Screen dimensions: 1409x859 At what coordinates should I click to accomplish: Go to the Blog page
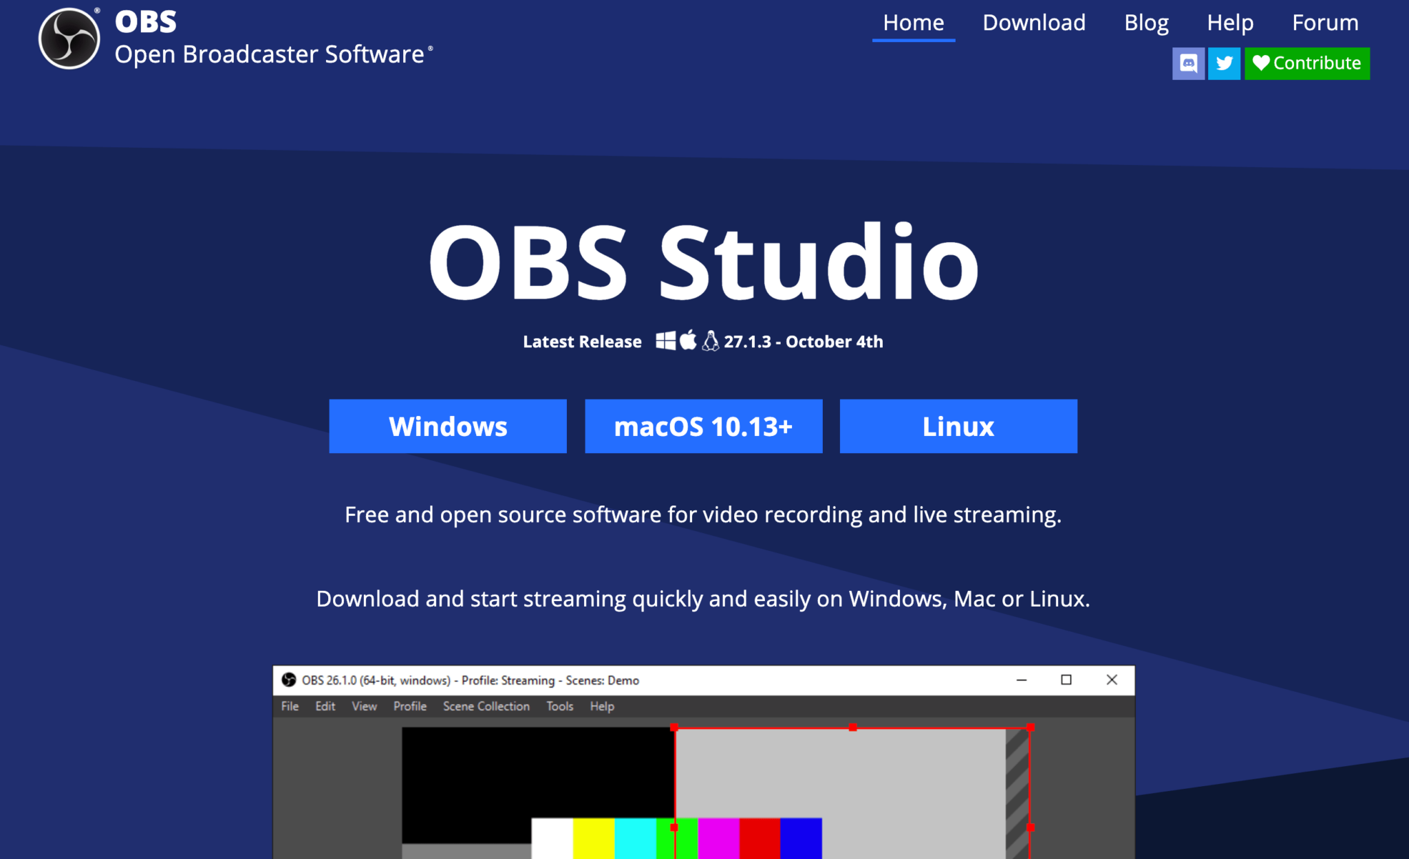(x=1146, y=23)
